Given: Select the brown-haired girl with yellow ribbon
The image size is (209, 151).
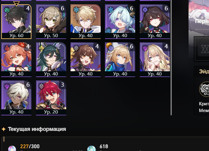Looking at the screenshot, I should pos(85,60).
